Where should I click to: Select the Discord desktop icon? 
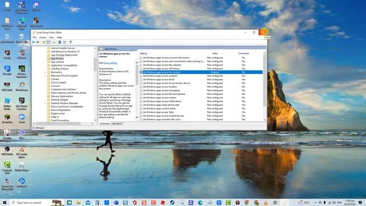click(36, 6)
